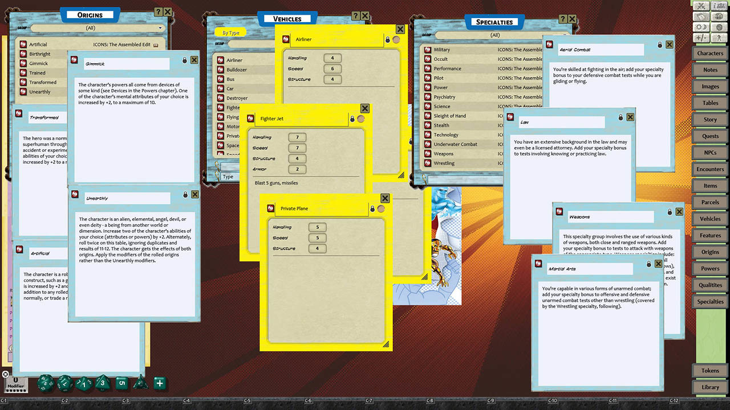This screenshot has height=410, width=730.
Task: Click the green plus die button
Action: click(x=160, y=383)
